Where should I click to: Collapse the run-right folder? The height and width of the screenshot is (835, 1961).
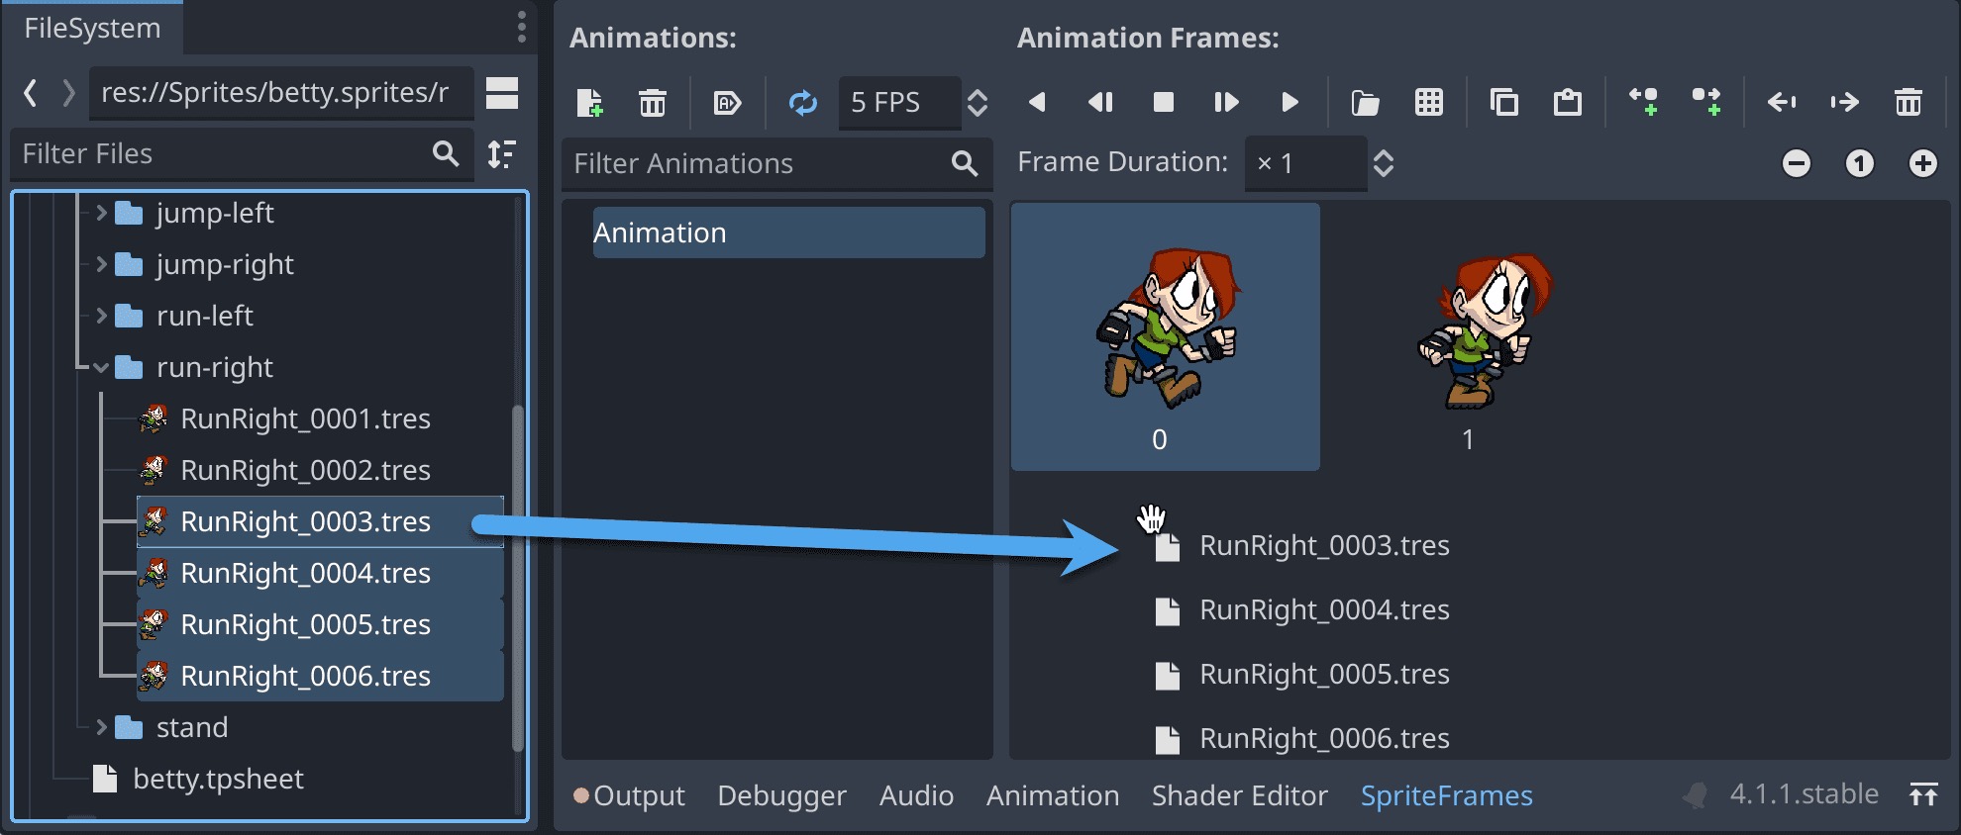(101, 367)
